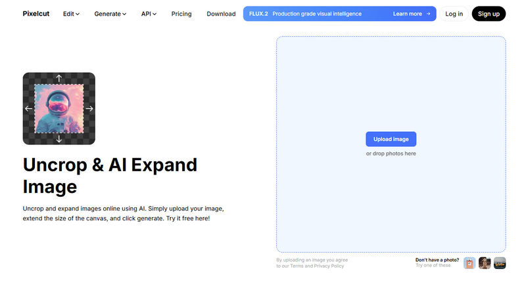The image size is (526, 288).
Task: Open the API dropdown menu
Action: coord(149,14)
